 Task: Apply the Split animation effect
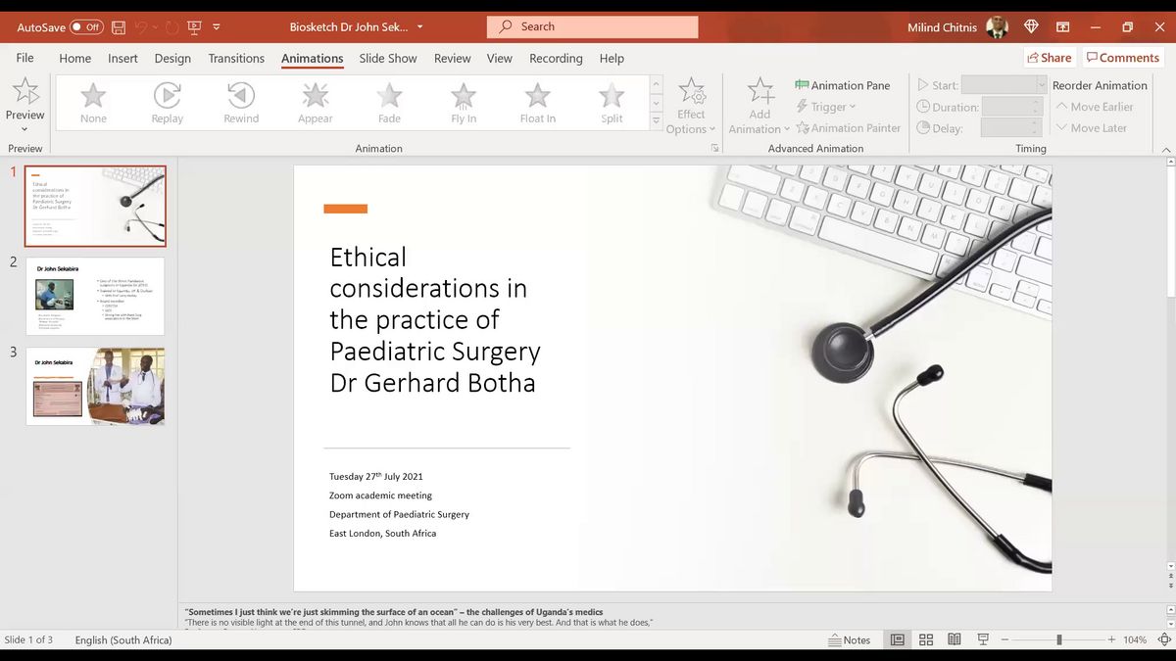612,102
